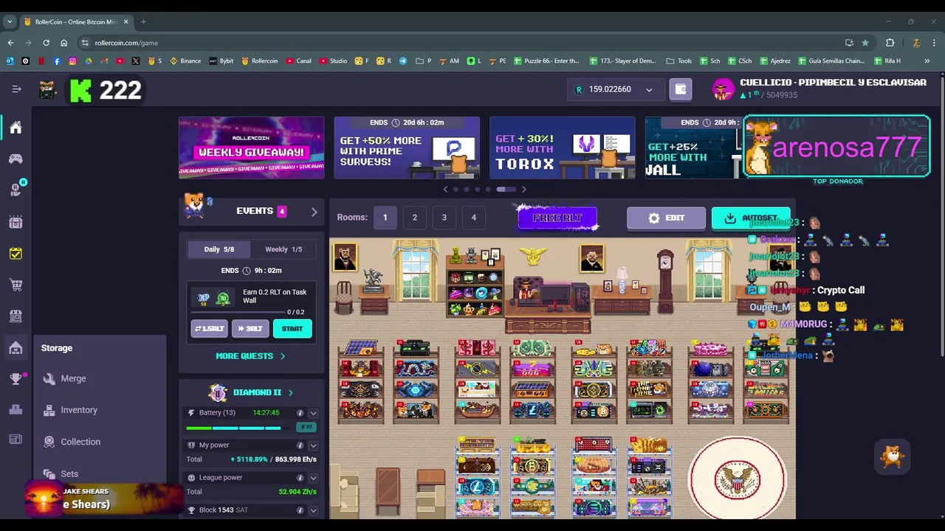The image size is (945, 531).
Task: Open the Diamond II league arrow
Action: coord(290,393)
